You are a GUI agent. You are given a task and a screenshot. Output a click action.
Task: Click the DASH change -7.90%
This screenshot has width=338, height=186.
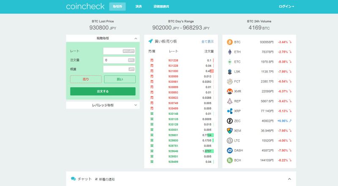pyautogui.click(x=283, y=151)
